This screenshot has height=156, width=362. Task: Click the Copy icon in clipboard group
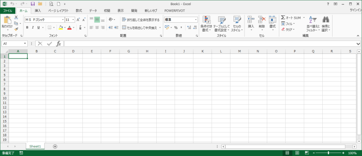pos(16,24)
